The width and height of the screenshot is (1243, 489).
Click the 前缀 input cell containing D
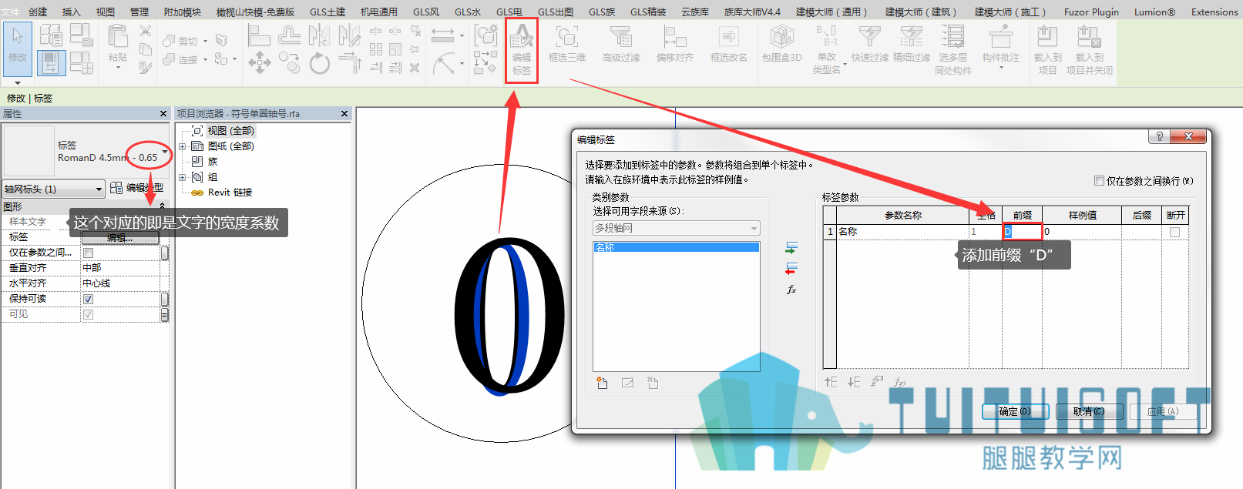click(1022, 231)
